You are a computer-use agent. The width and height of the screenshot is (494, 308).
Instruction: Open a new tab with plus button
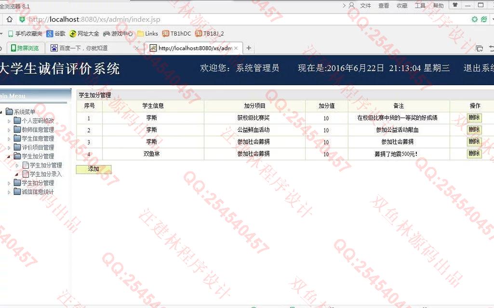click(x=249, y=48)
